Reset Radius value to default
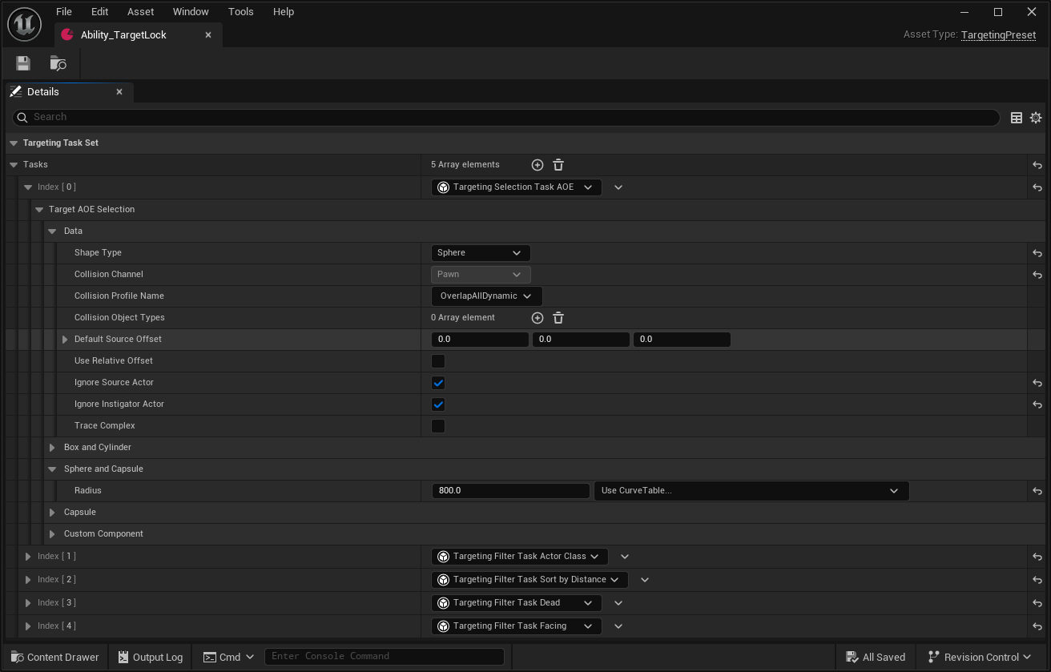 coord(1037,491)
